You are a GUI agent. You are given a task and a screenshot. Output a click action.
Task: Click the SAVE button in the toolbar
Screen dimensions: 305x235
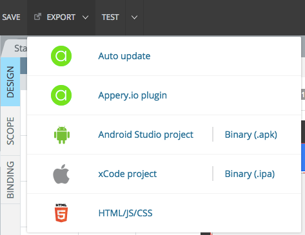coord(11,17)
